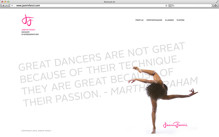The width and height of the screenshot is (219, 137).
Task: Open the Profile navigation item
Action: [x=139, y=20]
